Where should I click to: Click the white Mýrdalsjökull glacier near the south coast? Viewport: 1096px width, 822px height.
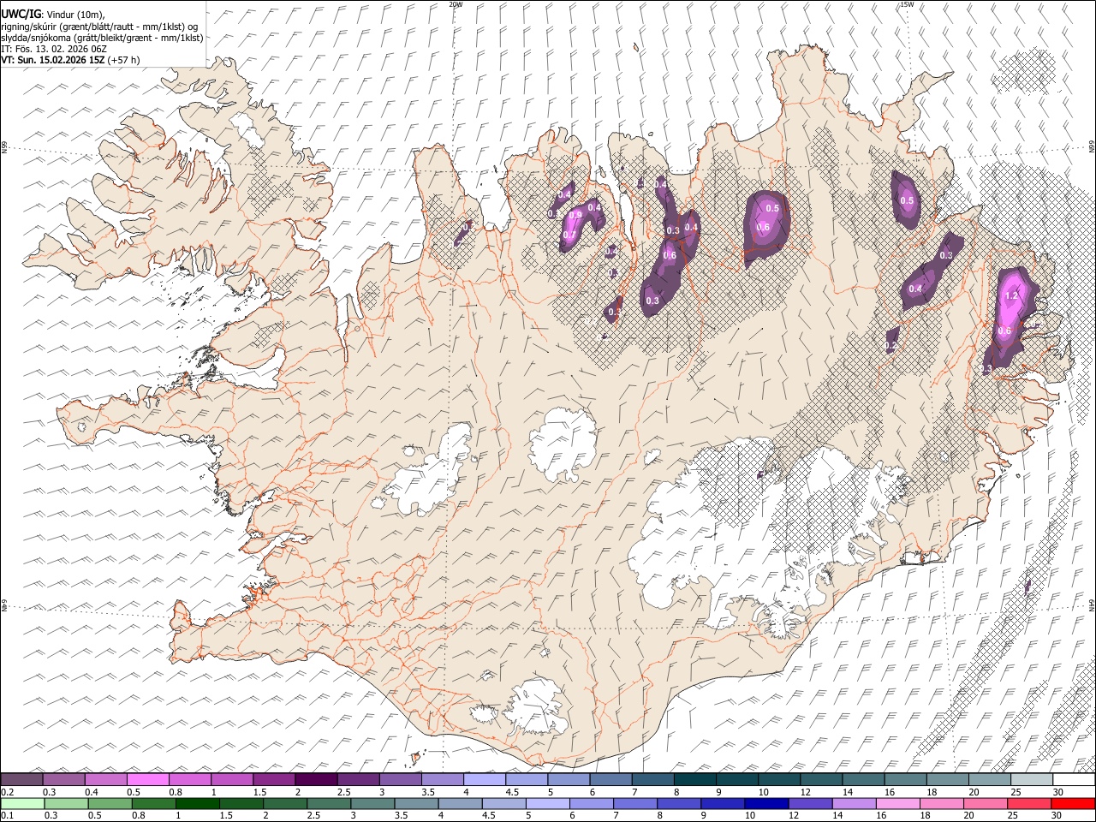[x=538, y=706]
